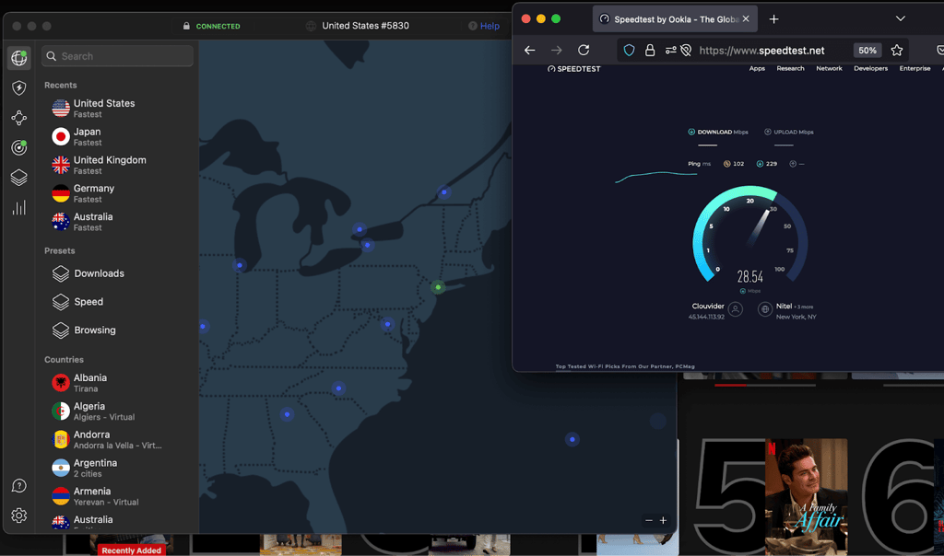Open the Dark Web Monitor target icon
The width and height of the screenshot is (944, 556).
pos(19,147)
